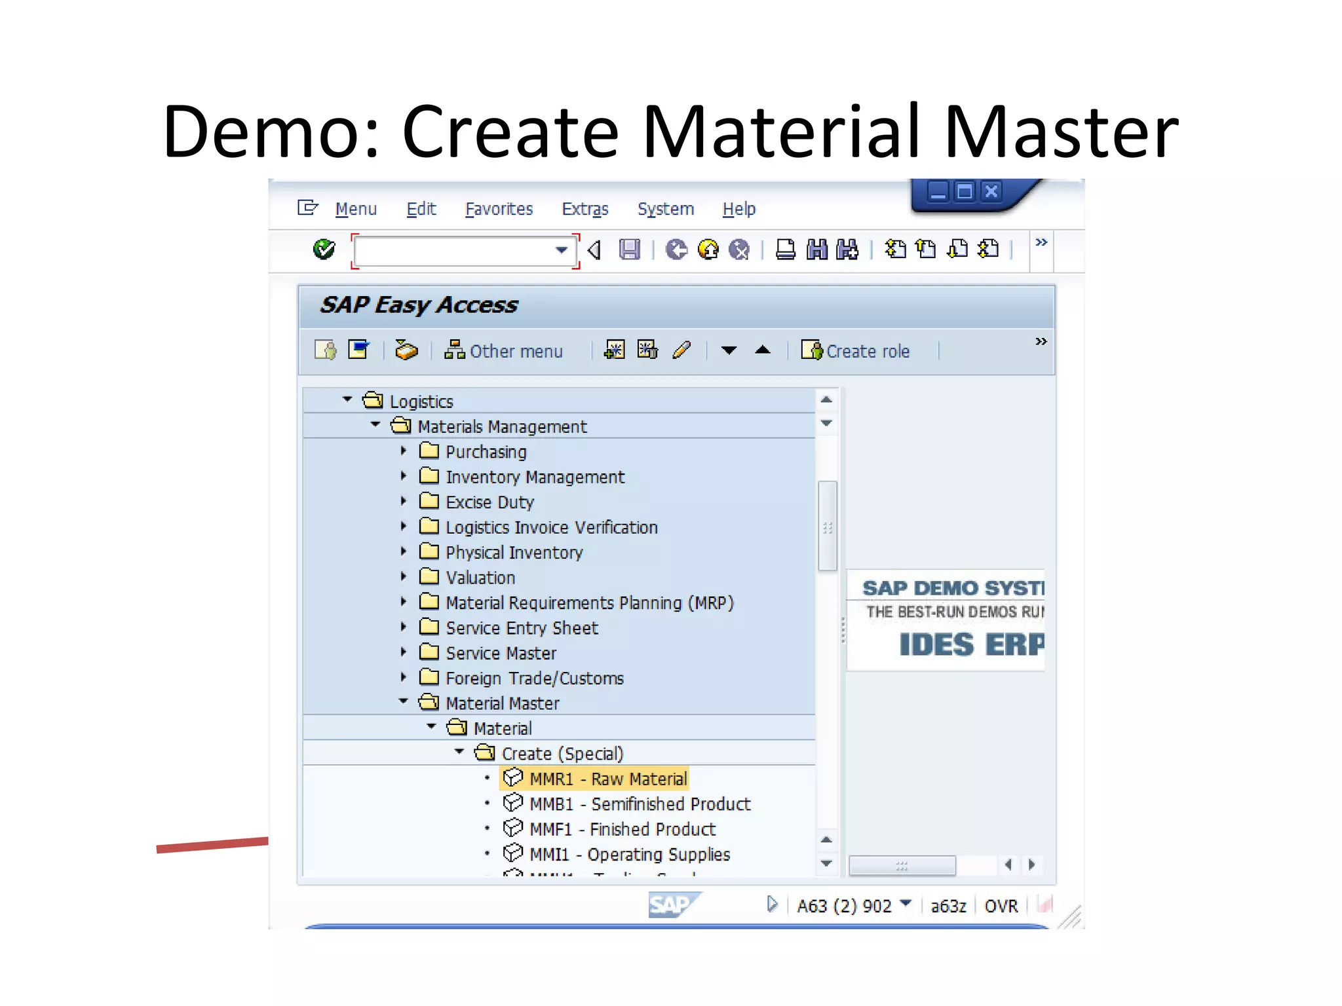Expand the standard toolbar overflow chevron
The height and width of the screenshot is (1006, 1342).
click(1041, 242)
